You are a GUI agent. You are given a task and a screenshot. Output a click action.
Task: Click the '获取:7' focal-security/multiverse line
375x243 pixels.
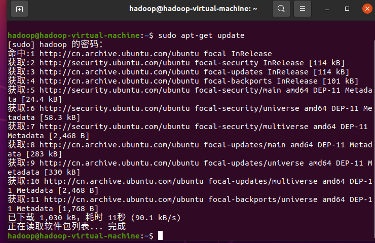tap(188, 127)
